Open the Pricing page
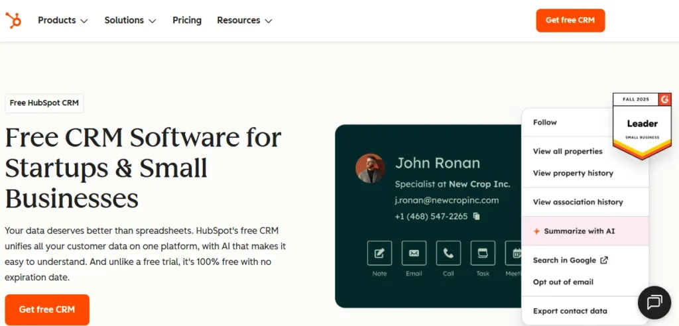 tap(187, 21)
